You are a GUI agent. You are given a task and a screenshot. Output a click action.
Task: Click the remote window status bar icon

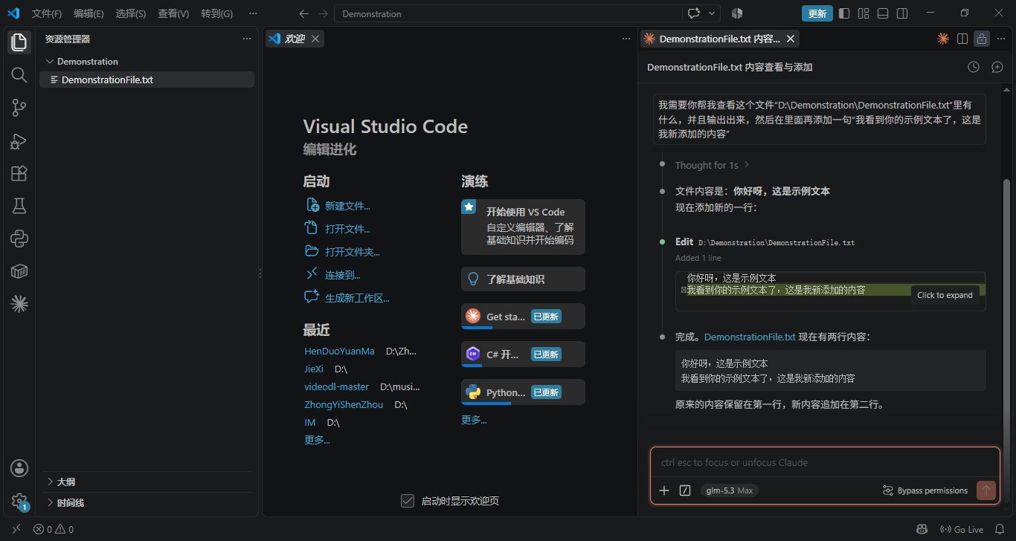click(x=16, y=530)
